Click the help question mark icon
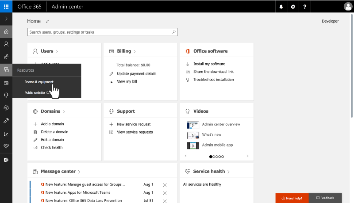The height and width of the screenshot is (203, 354). tap(304, 7)
